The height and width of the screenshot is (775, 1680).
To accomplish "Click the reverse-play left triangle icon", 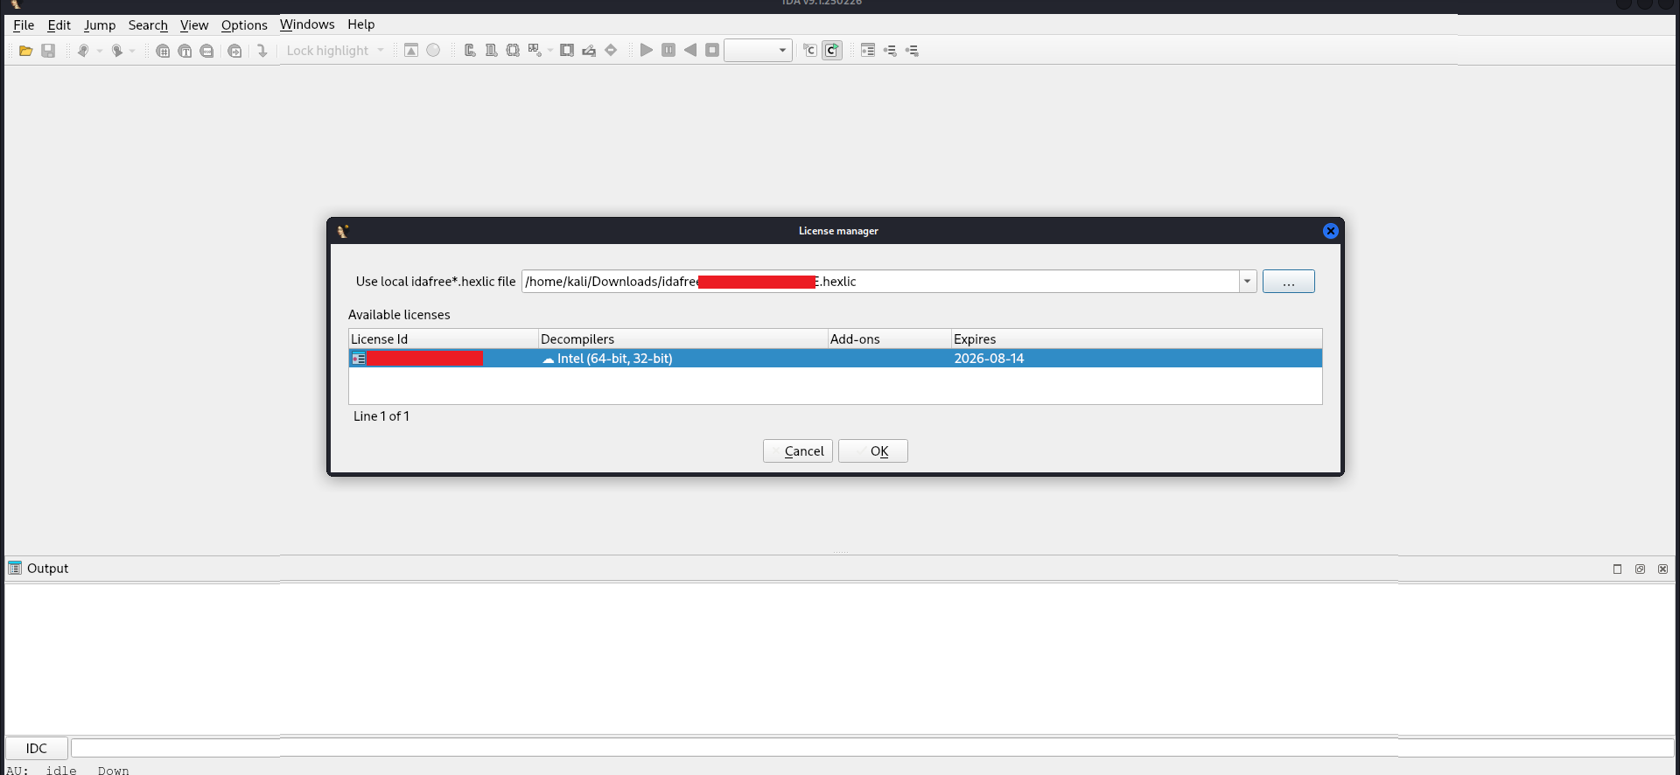I will (690, 51).
